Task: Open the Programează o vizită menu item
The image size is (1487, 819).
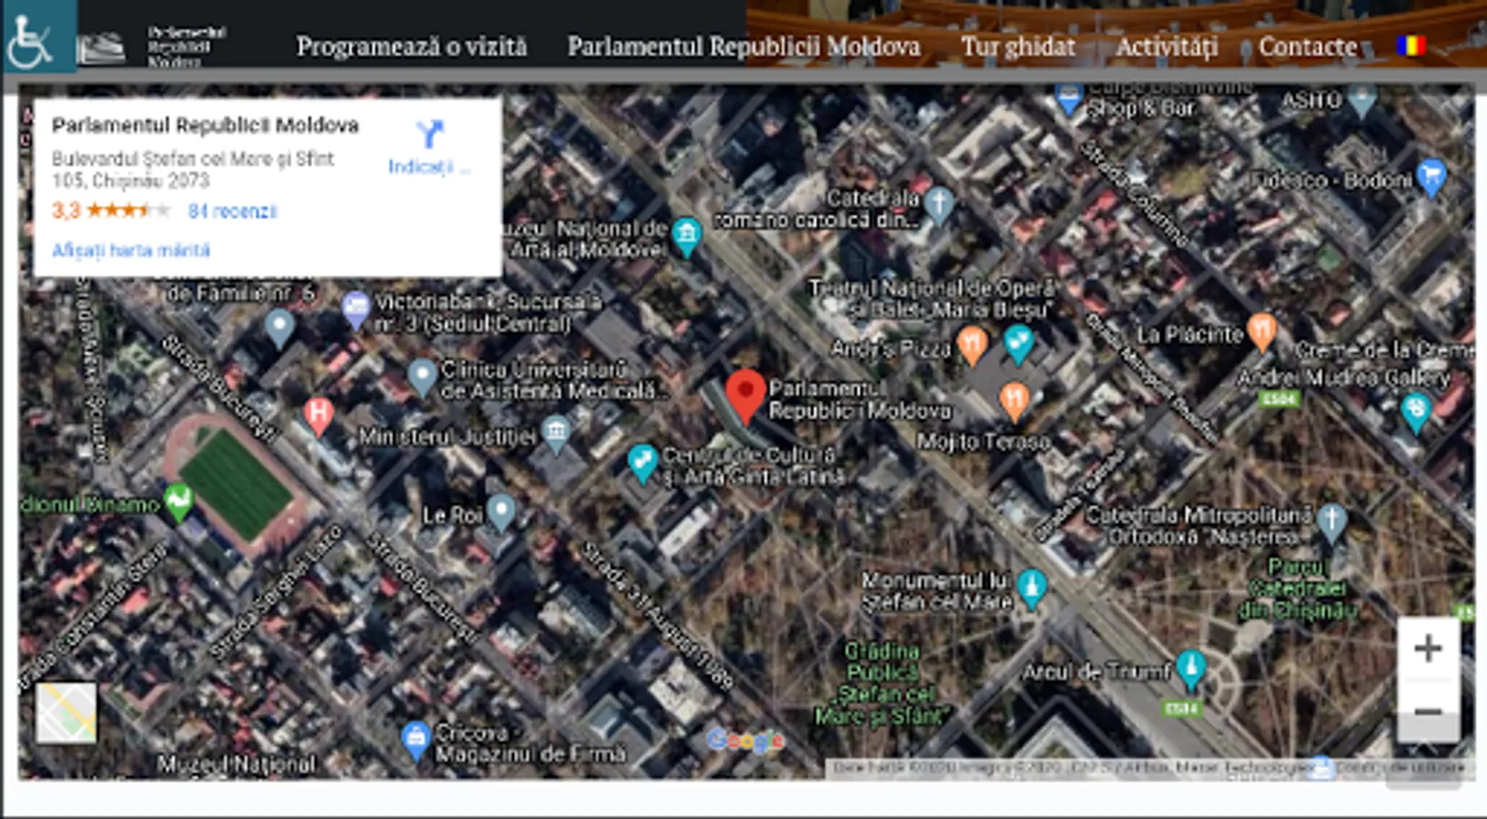Action: pyautogui.click(x=411, y=46)
